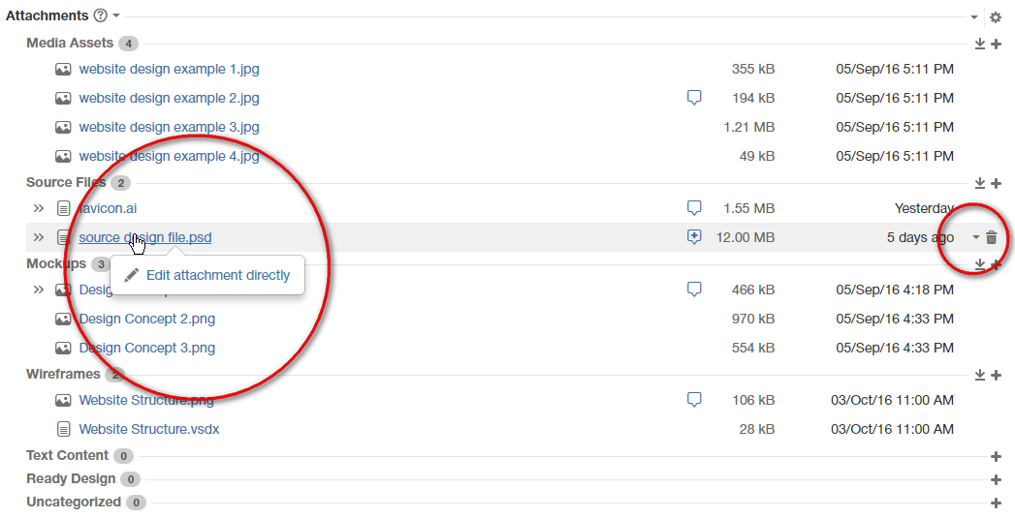Open Design Concept 2.png link

click(146, 319)
